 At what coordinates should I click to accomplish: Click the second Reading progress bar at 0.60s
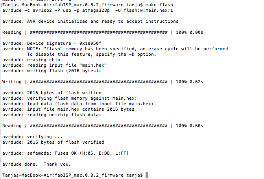(99, 126)
